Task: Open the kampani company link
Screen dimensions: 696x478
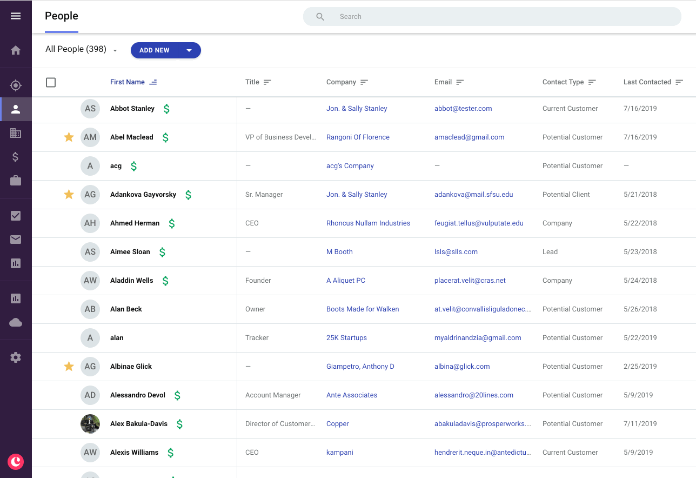Action: coord(340,453)
